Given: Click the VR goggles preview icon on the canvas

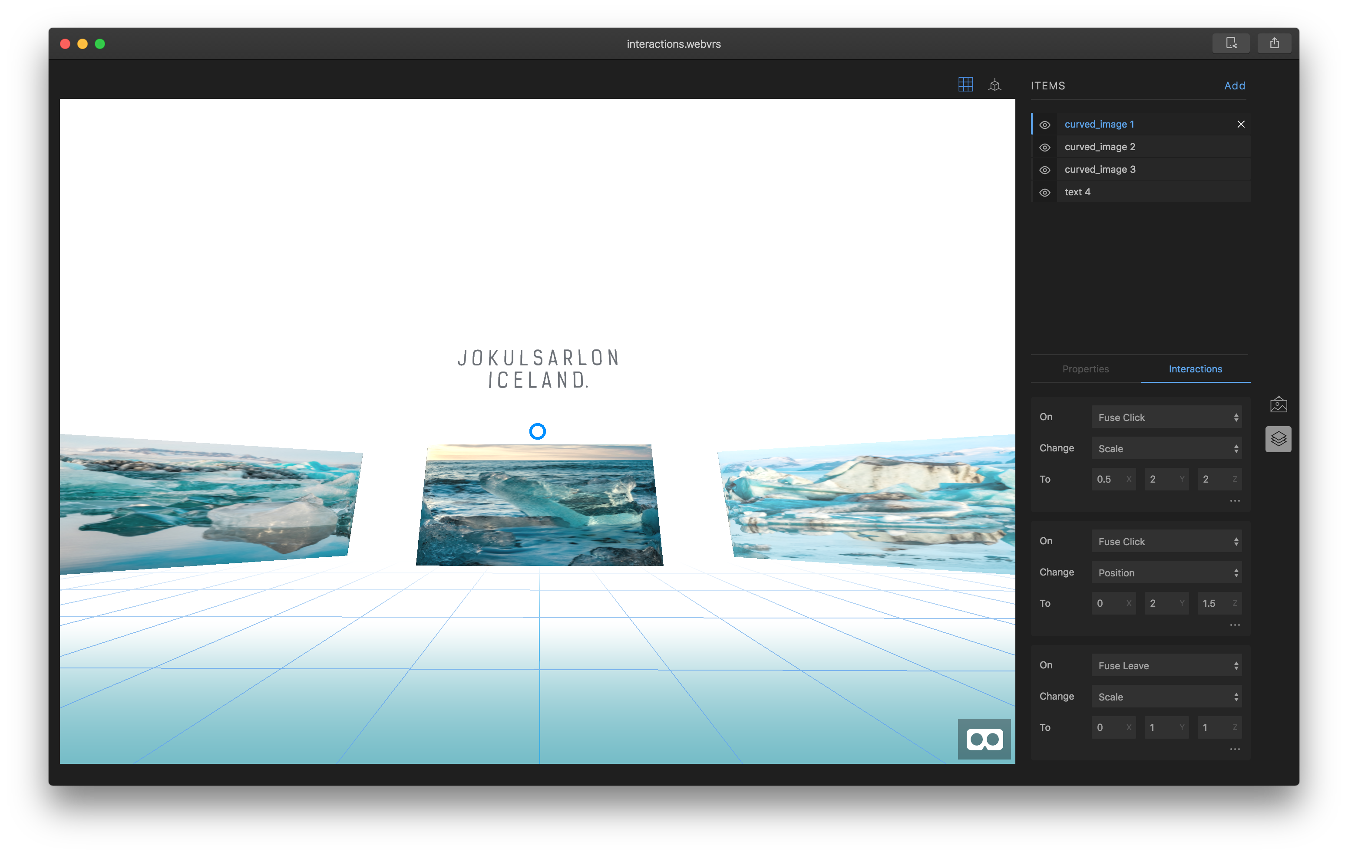Looking at the screenshot, I should [984, 739].
